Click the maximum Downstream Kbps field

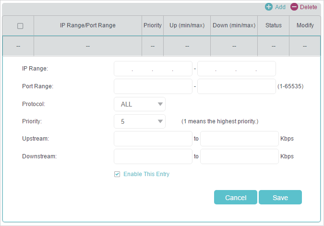[x=240, y=156]
